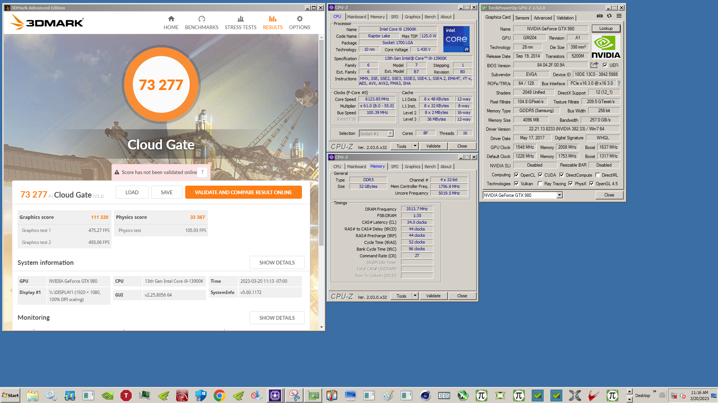Open the thermometer temperature app in taskbar

click(x=332, y=396)
